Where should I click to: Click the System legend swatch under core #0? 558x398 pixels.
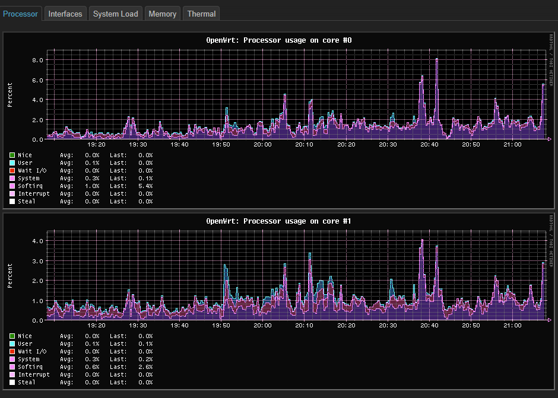click(x=12, y=179)
